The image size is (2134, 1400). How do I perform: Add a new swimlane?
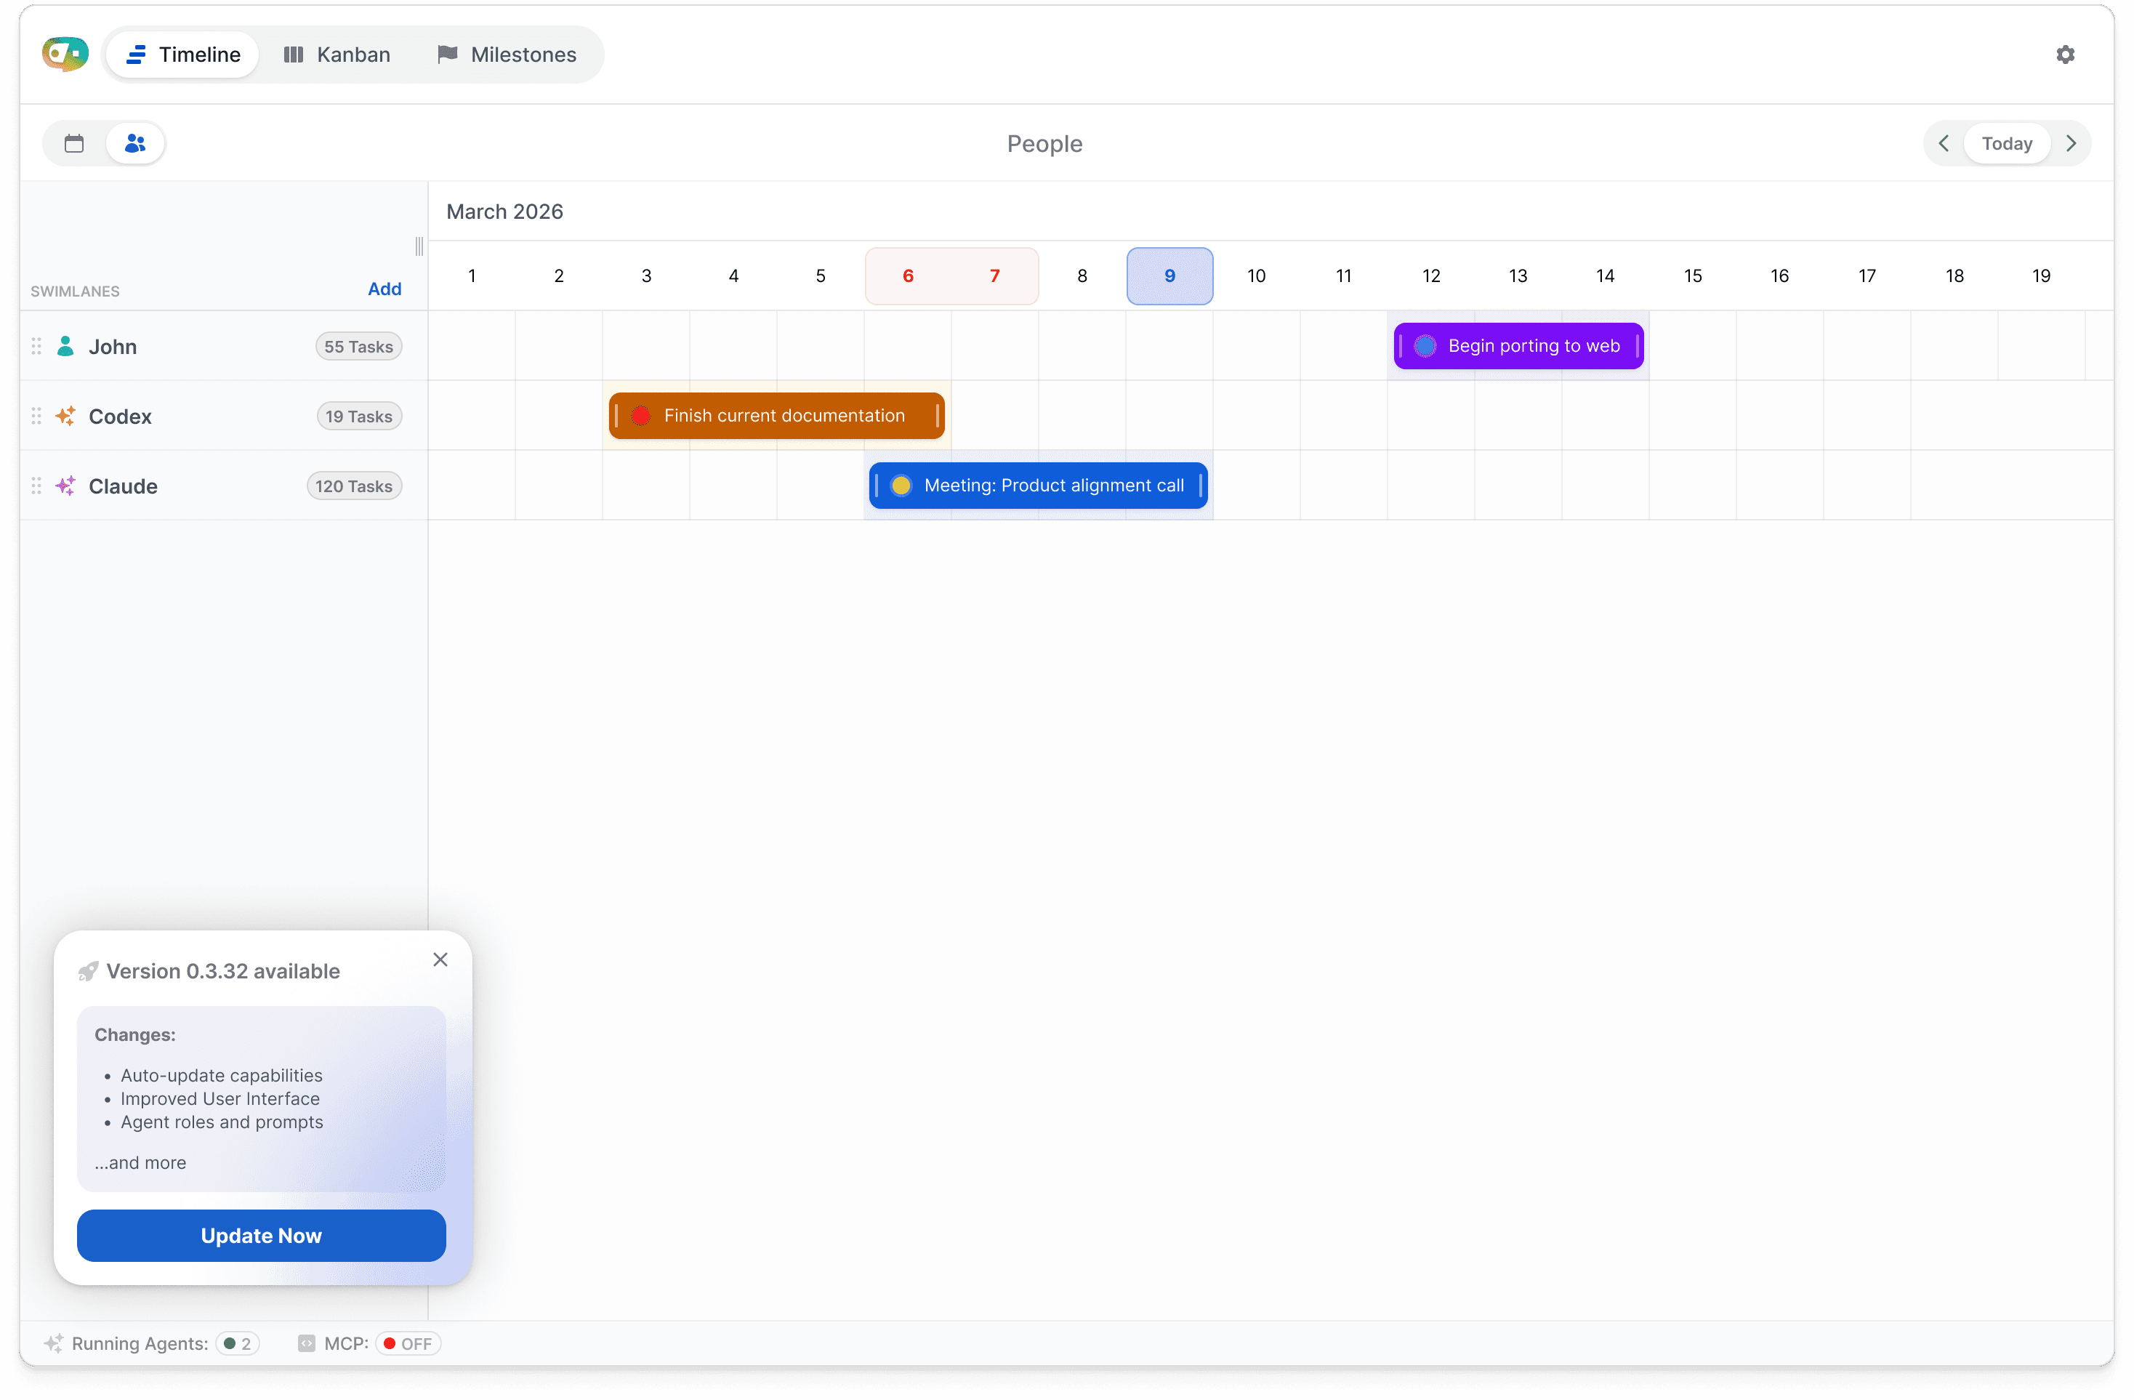[x=384, y=289]
